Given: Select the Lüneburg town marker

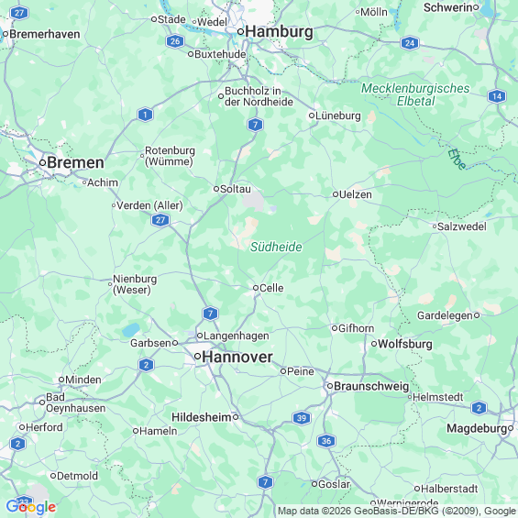Looking at the screenshot, I should 312,116.
